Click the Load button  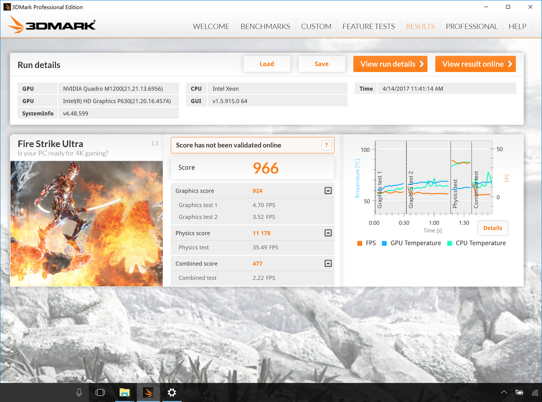point(267,64)
